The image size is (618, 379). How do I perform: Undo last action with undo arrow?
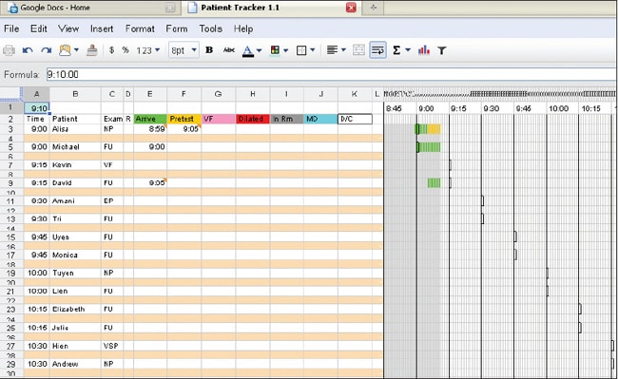pyautogui.click(x=28, y=50)
